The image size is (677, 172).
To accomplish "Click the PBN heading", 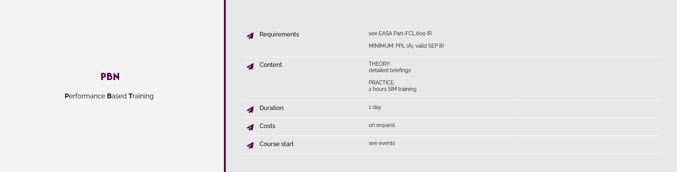I will pyautogui.click(x=110, y=77).
